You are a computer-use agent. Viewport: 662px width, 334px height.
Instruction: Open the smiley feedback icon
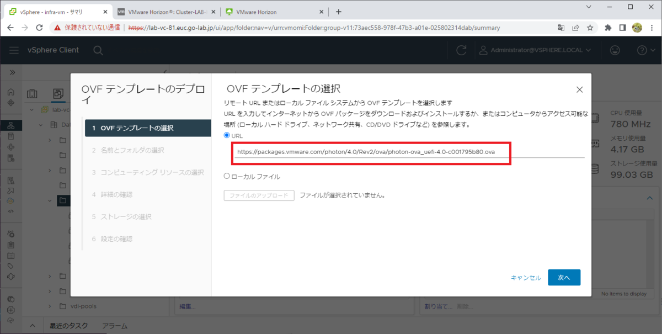pyautogui.click(x=615, y=50)
